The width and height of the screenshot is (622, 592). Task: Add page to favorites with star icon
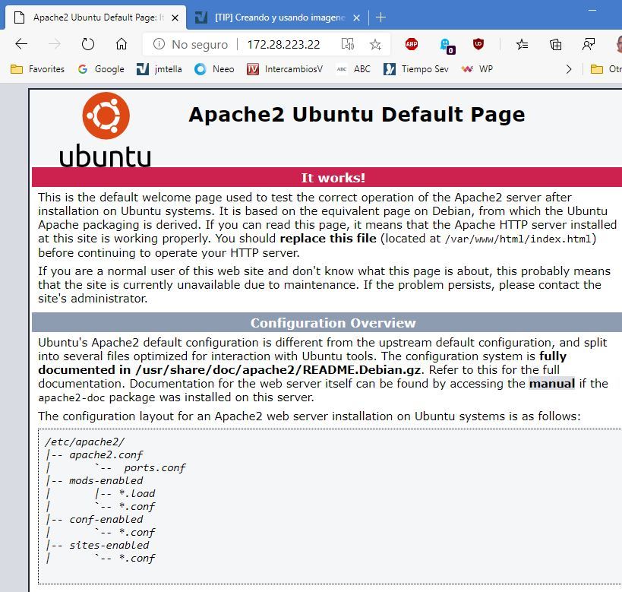(x=375, y=44)
